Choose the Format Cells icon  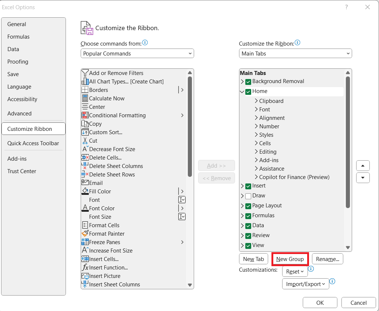85,225
